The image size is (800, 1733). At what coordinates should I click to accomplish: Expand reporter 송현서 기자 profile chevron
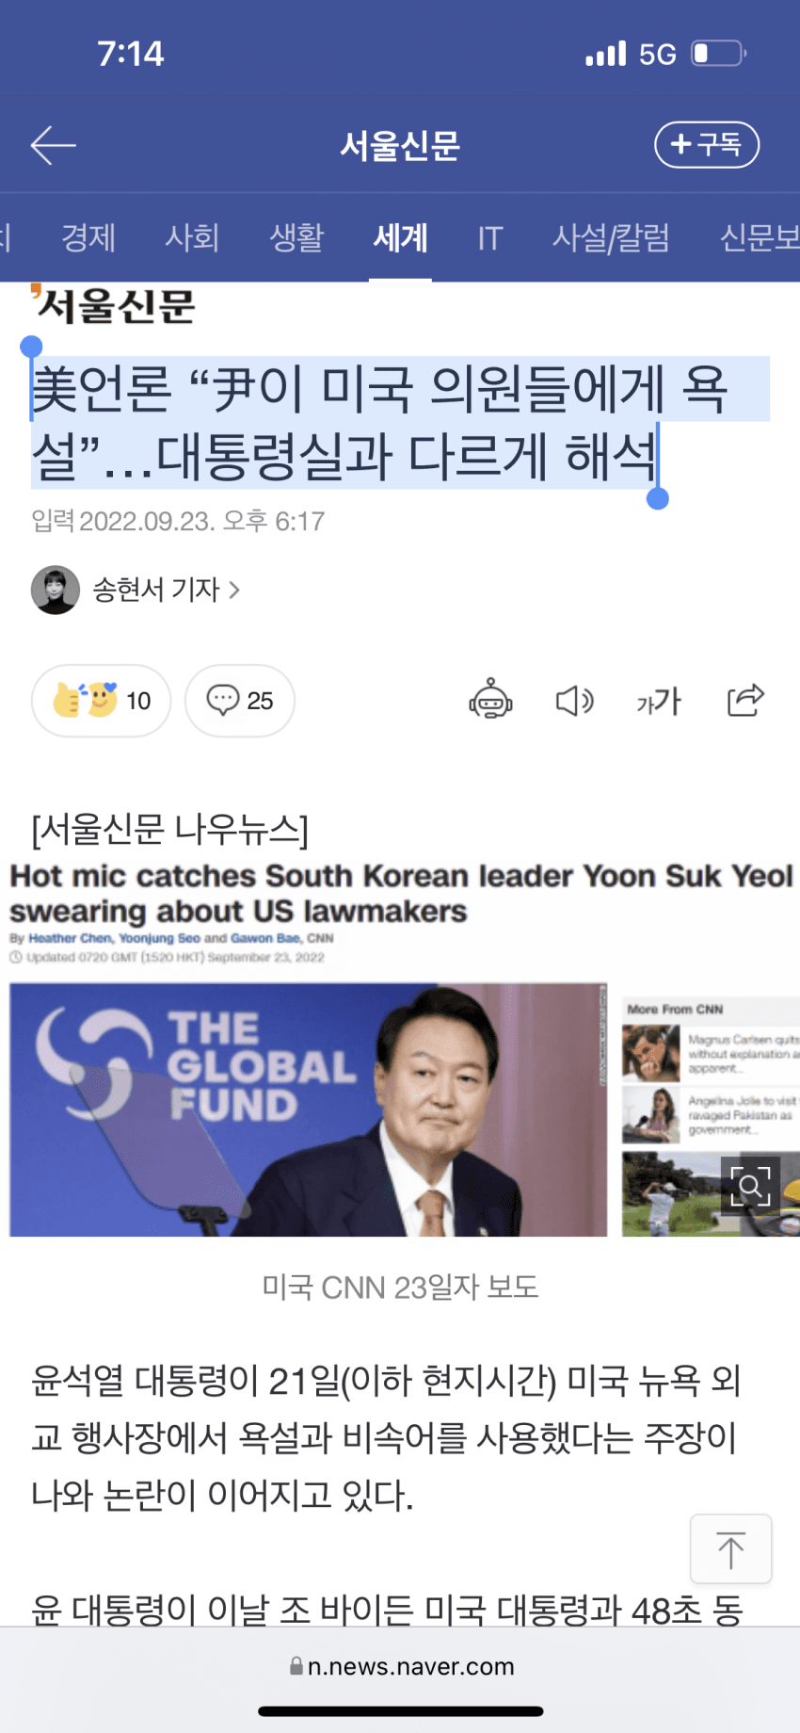pos(234,590)
